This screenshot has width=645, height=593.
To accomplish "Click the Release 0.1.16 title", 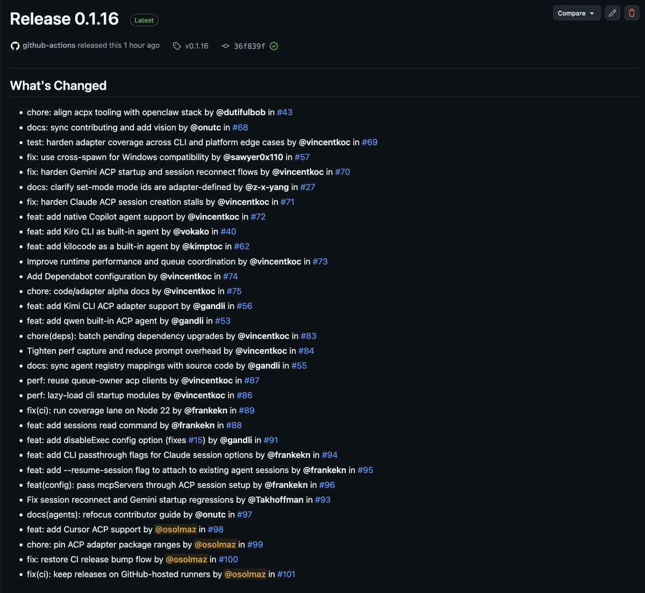I will 64,19.
